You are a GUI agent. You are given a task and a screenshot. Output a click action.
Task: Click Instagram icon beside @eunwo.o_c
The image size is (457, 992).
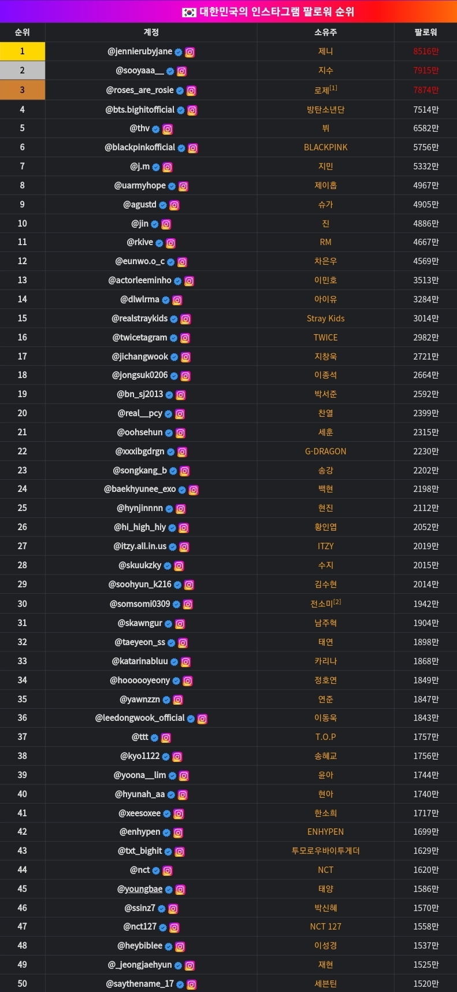[182, 262]
